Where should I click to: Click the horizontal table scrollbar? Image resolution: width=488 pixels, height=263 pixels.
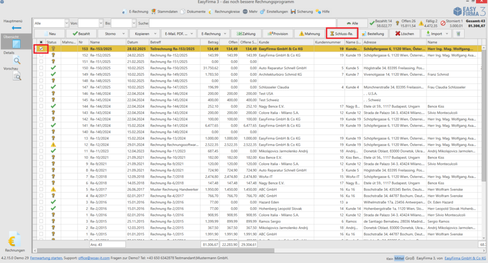[156, 250]
